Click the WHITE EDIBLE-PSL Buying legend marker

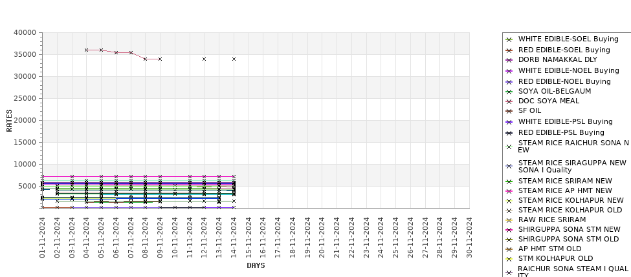[x=509, y=122]
